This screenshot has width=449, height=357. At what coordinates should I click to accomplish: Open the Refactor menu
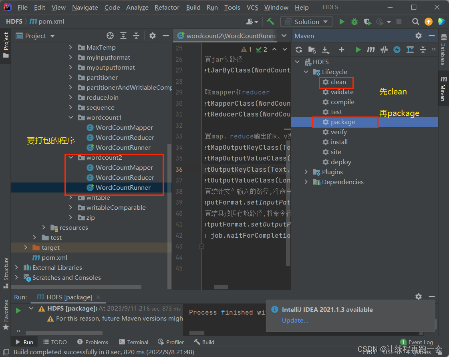click(x=167, y=7)
